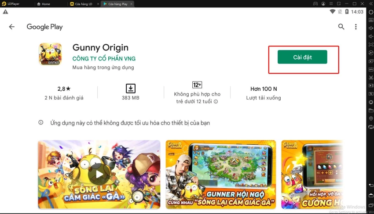
Task: Select the Cửa hàng Play tab
Action: pos(116,4)
